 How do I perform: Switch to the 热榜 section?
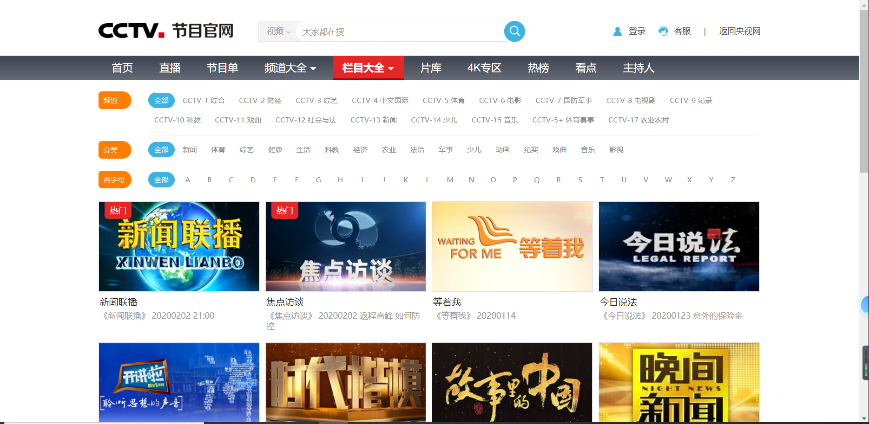click(538, 68)
